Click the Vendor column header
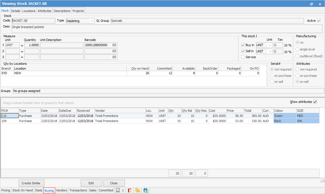Viewport: 325px width, 194px height. click(x=119, y=111)
